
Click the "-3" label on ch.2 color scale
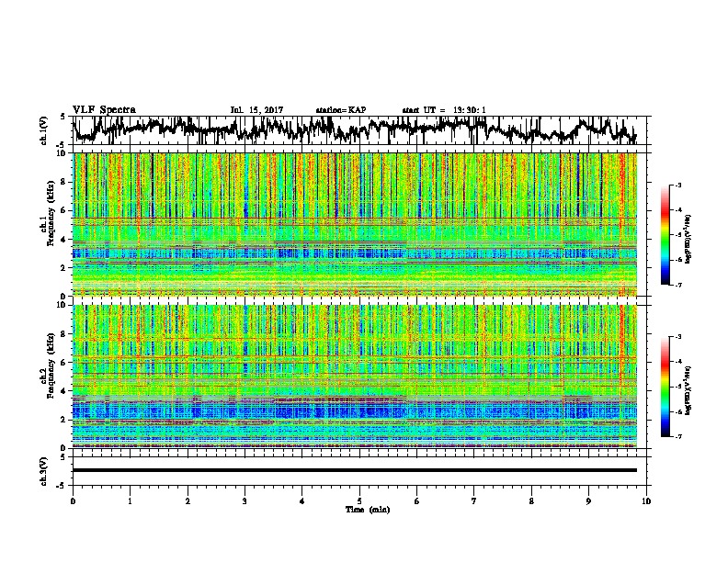click(678, 337)
